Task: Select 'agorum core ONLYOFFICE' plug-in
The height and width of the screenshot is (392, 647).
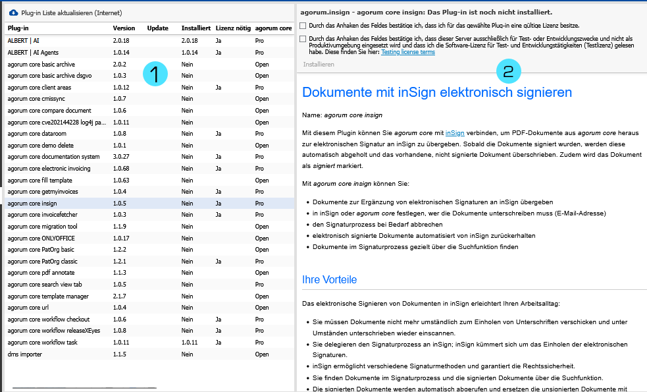Action: (x=149, y=238)
